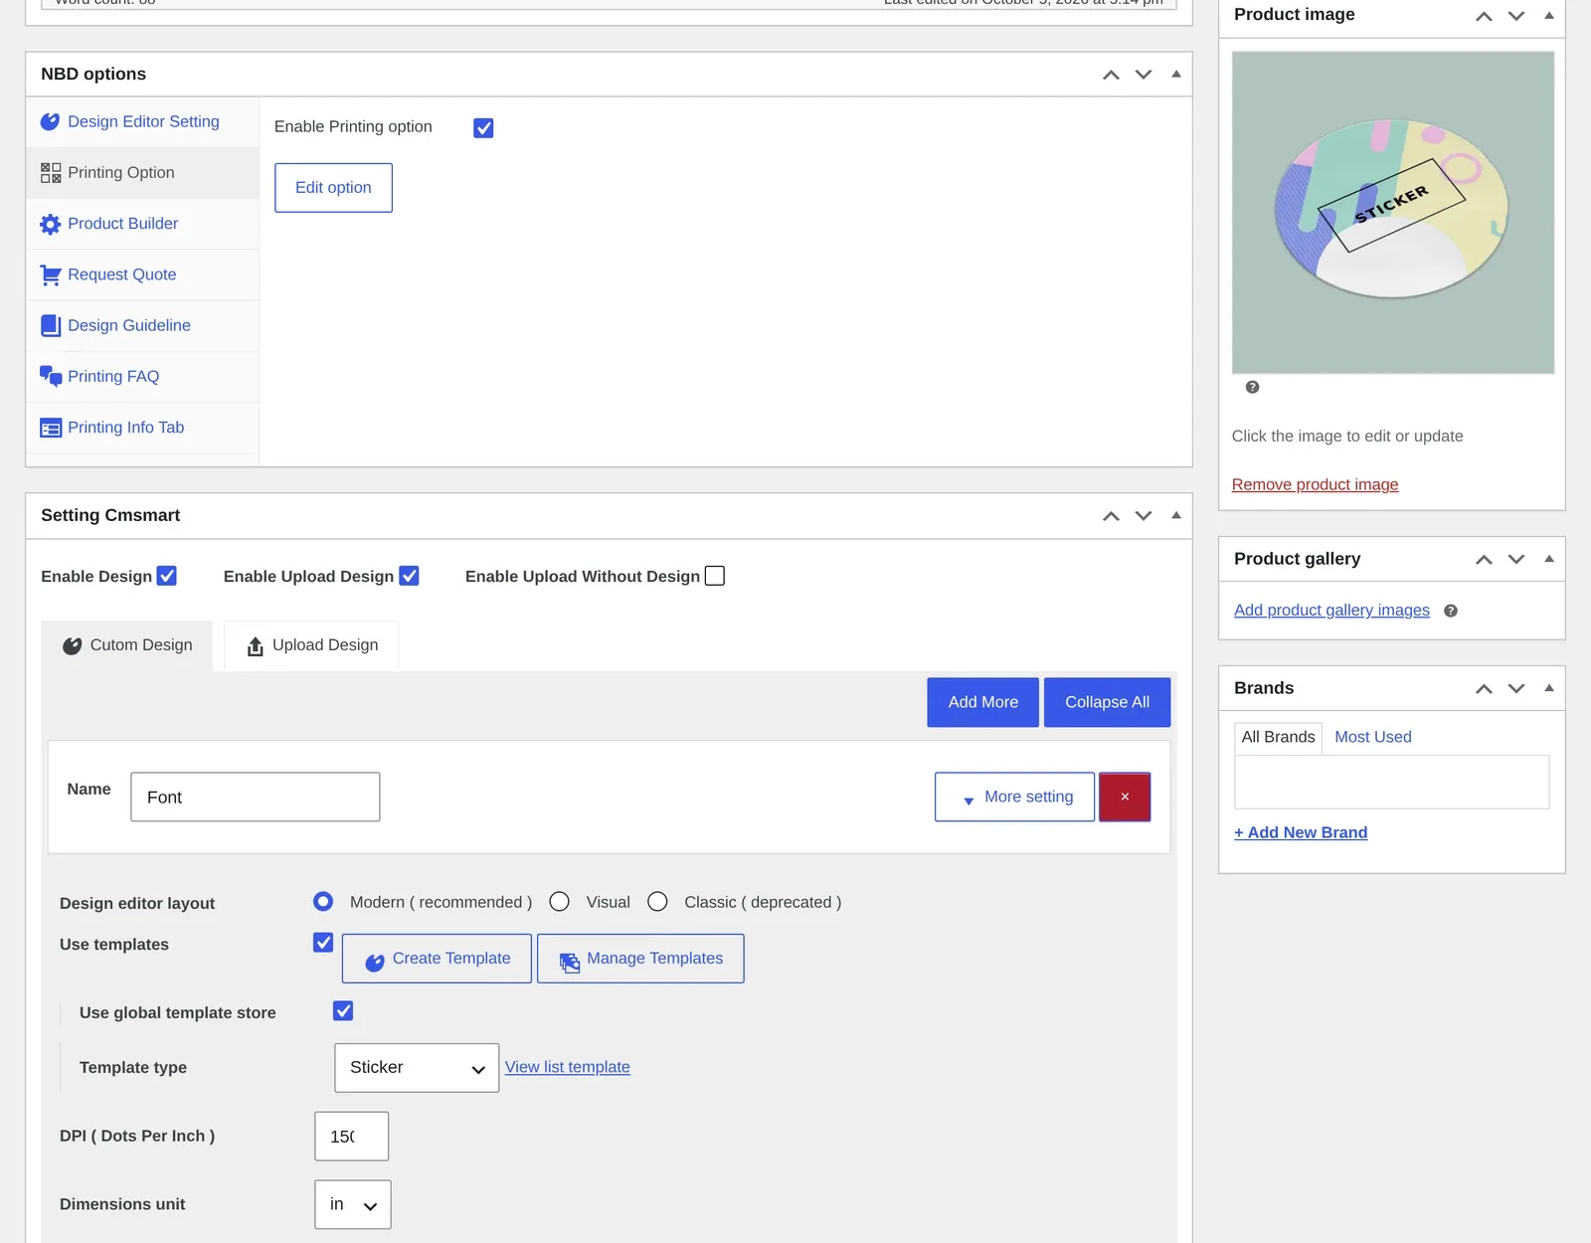Open Manage Templates

point(640,959)
